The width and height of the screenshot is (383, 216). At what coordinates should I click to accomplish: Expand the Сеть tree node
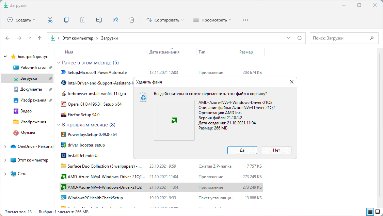point(5,174)
